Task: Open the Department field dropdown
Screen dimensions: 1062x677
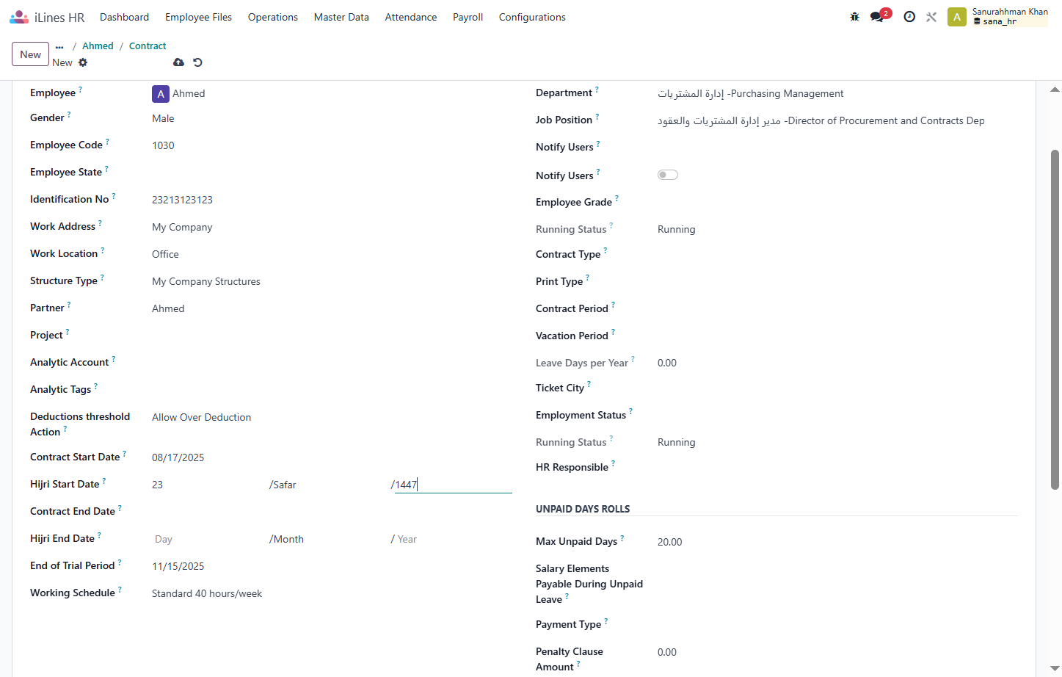Action: click(837, 93)
